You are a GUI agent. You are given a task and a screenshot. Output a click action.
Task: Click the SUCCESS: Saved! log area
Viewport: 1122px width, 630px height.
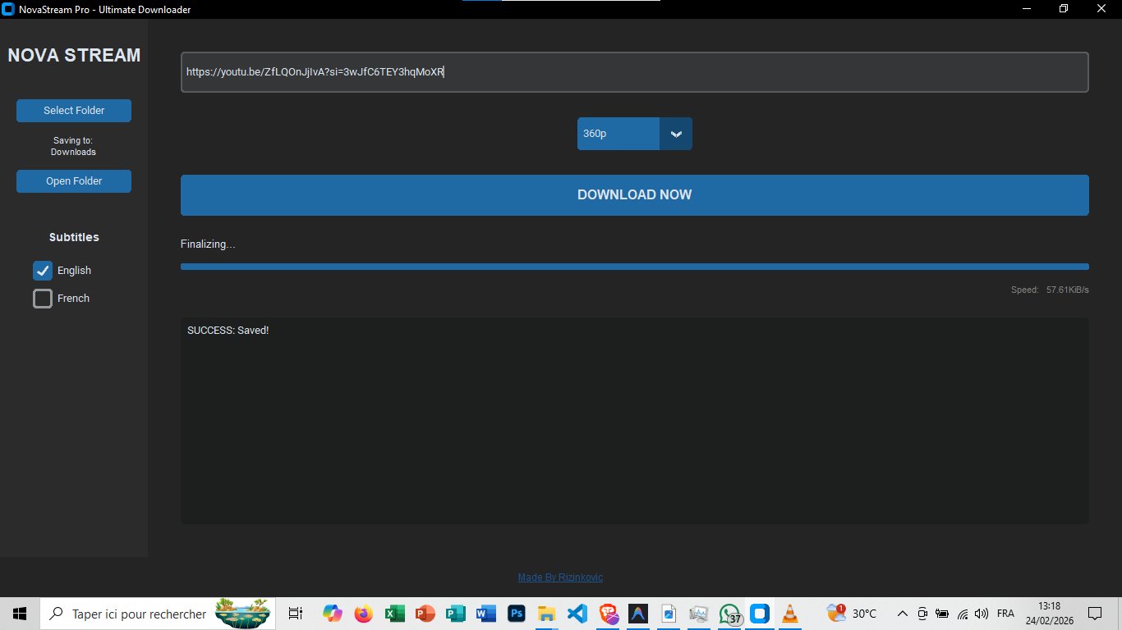[635, 421]
